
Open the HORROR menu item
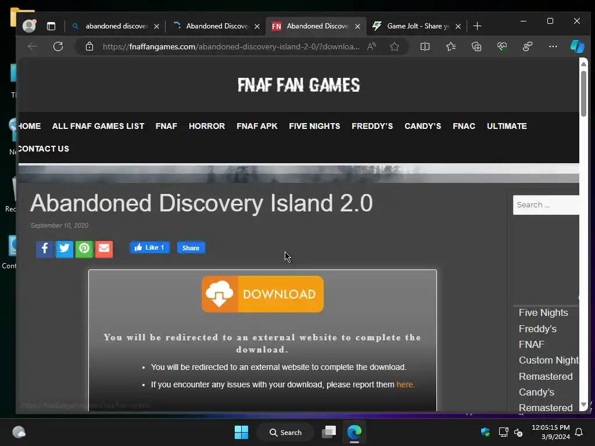click(x=207, y=126)
